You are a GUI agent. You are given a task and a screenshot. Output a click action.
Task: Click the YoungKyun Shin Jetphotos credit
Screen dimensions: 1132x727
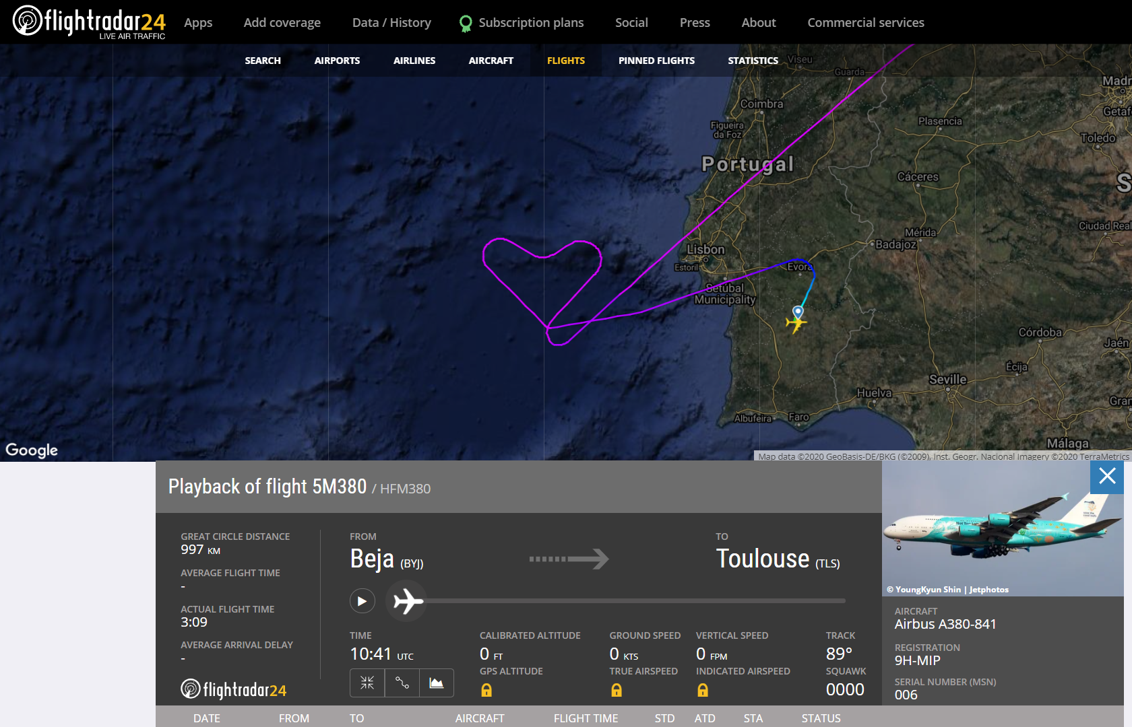[x=947, y=590]
